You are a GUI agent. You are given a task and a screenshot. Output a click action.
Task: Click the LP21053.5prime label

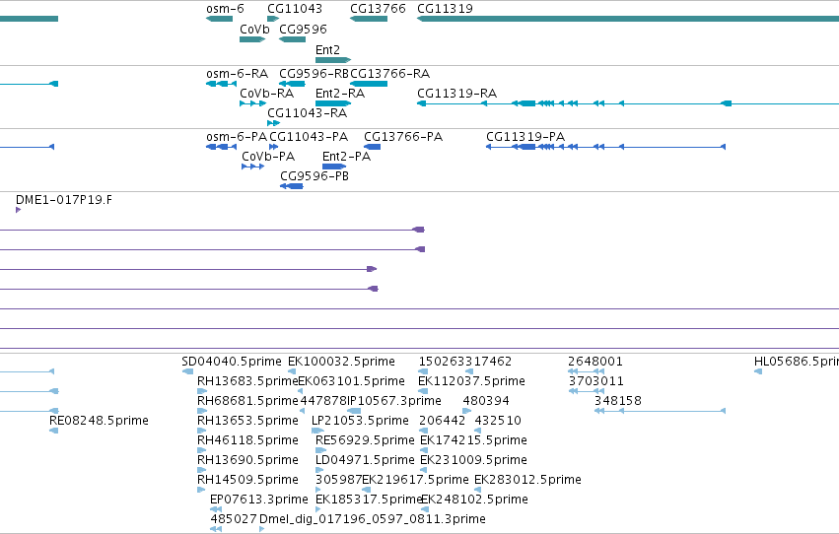pyautogui.click(x=360, y=421)
